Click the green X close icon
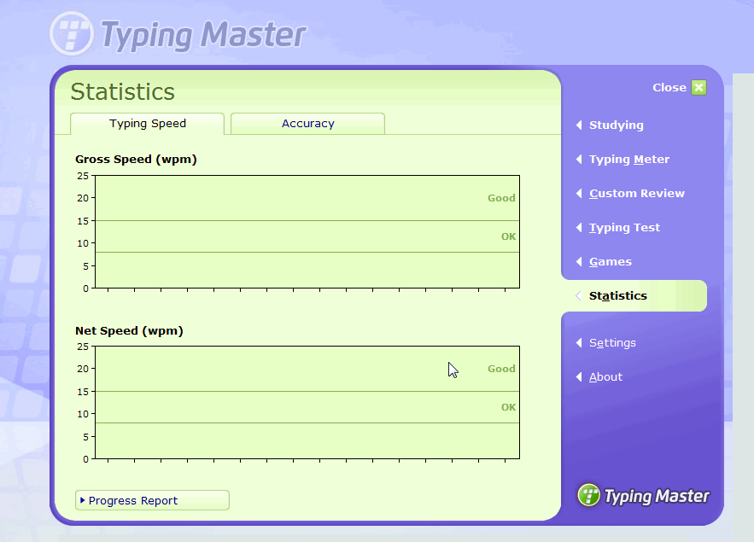 tap(698, 87)
